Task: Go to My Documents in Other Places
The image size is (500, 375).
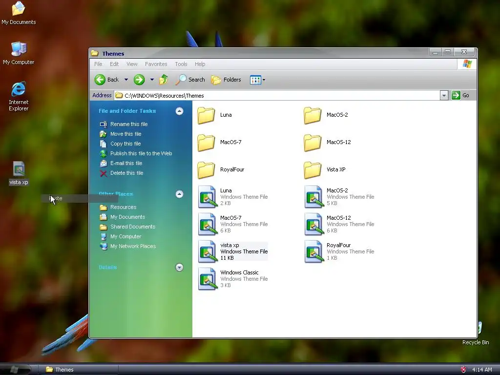Action: [127, 217]
